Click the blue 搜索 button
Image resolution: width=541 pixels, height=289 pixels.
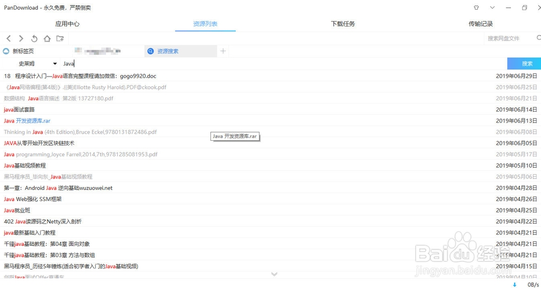[x=524, y=64]
